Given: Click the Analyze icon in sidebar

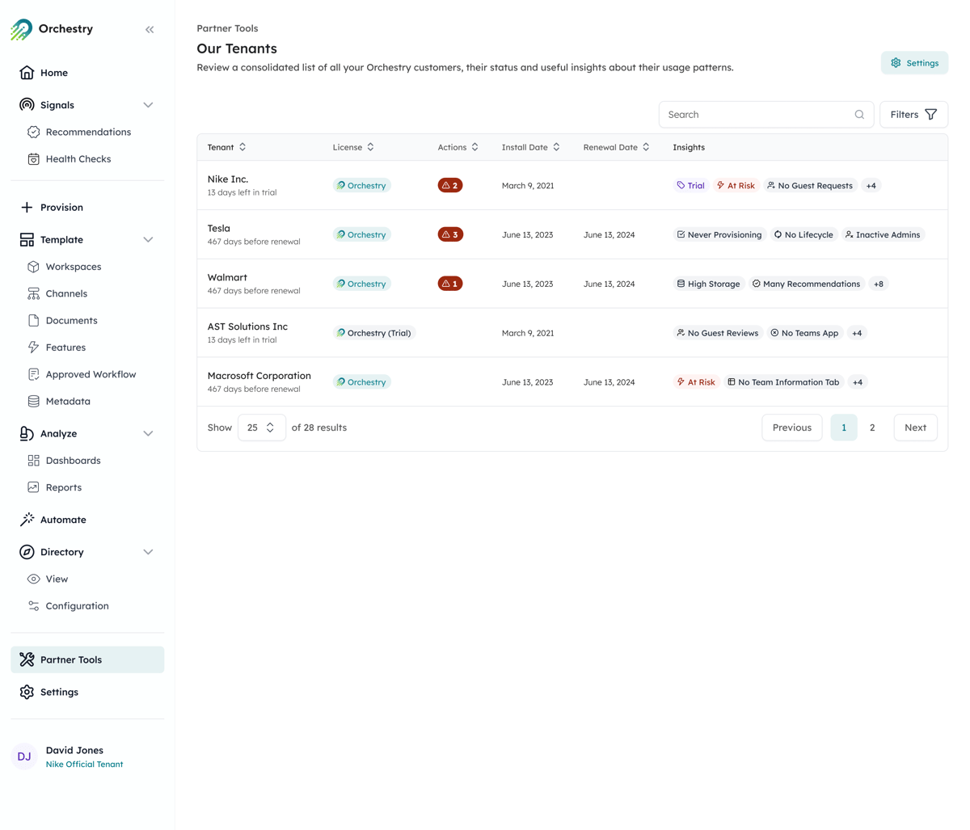Looking at the screenshot, I should (x=27, y=434).
